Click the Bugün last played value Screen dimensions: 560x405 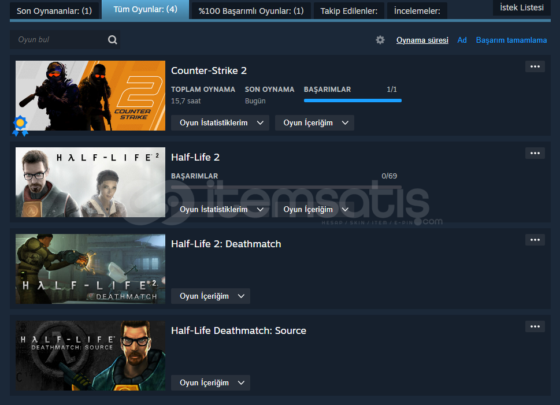pos(255,101)
